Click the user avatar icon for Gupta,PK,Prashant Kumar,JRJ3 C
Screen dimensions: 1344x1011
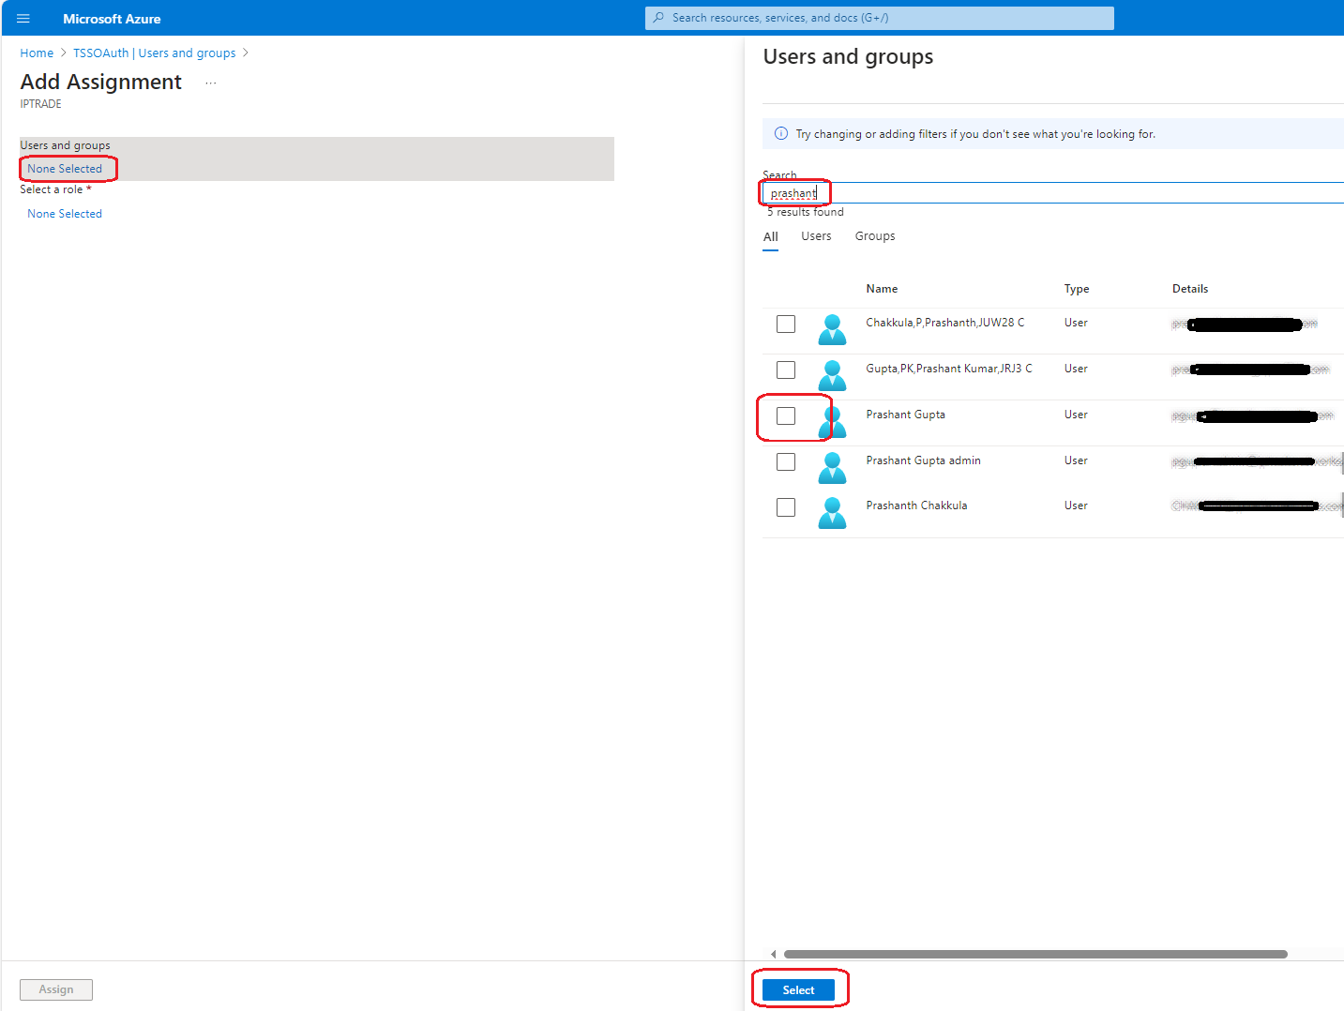(832, 375)
